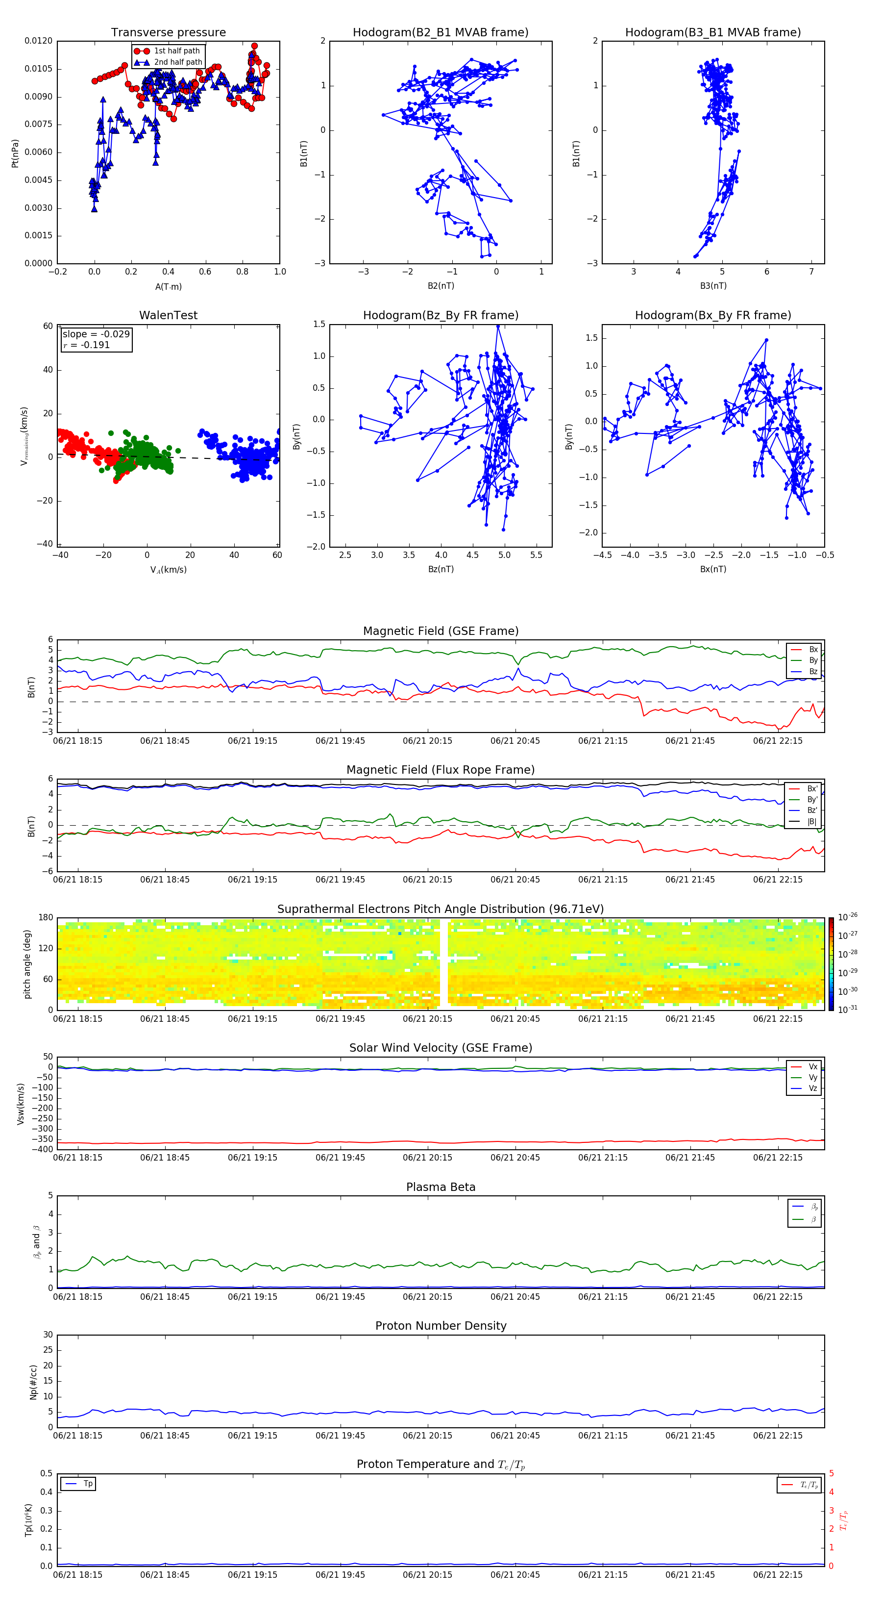
Task: Click the 'r = -0.191' annotation
Action: tap(86, 345)
